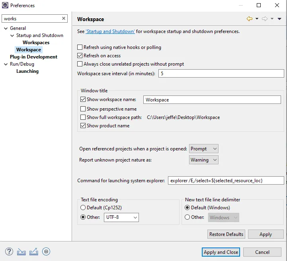Open the 'Startup and Shutdown' link
The width and height of the screenshot is (287, 261).
click(110, 31)
